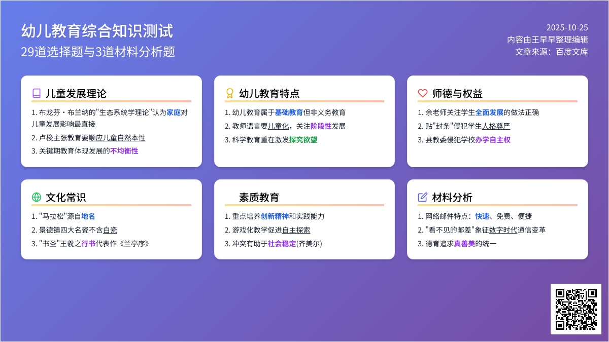Click the heart icon beside 师德与权益

point(422,93)
